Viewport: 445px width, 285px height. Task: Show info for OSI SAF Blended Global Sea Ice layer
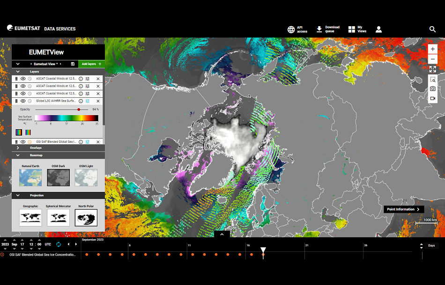click(x=81, y=142)
